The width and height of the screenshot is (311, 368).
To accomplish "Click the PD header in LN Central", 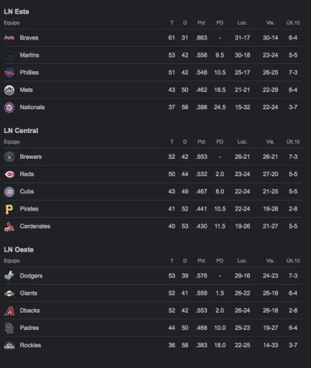I will pyautogui.click(x=220, y=142).
